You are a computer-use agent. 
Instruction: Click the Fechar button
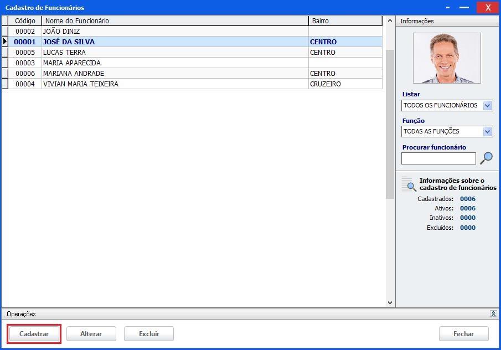(463, 334)
